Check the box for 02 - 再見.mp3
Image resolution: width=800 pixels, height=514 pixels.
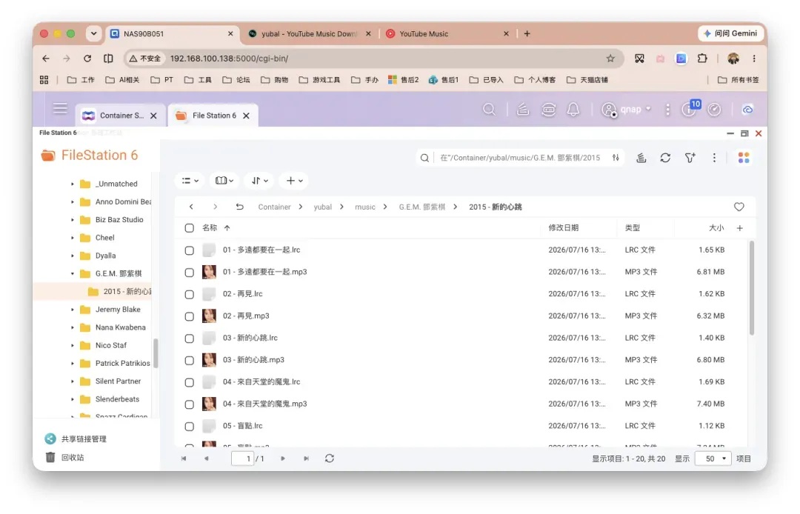190,316
